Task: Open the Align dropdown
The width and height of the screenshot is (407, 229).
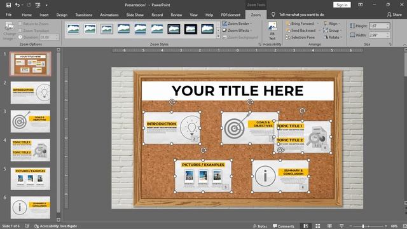Action: 331,24
